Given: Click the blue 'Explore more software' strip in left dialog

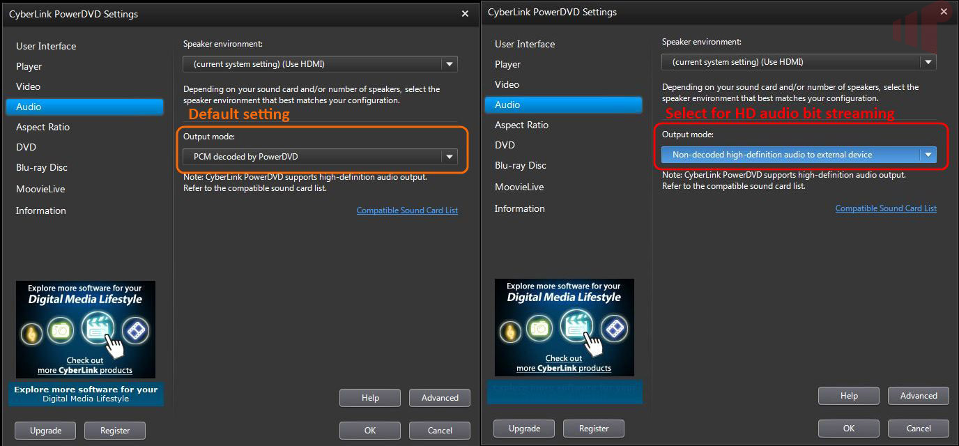Looking at the screenshot, I should pos(86,394).
